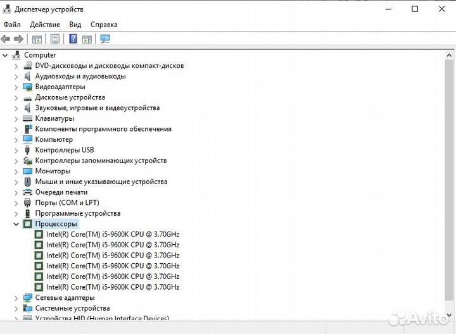Click the speaker icon beside Аудиовходы и аудиовыходы
Viewport: 456px width, 334px height.
click(x=27, y=76)
